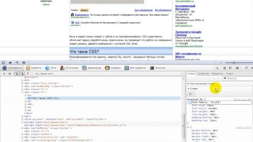253x142 pixels.
Task: Click the Все объявления link
Action: click(163, 10)
